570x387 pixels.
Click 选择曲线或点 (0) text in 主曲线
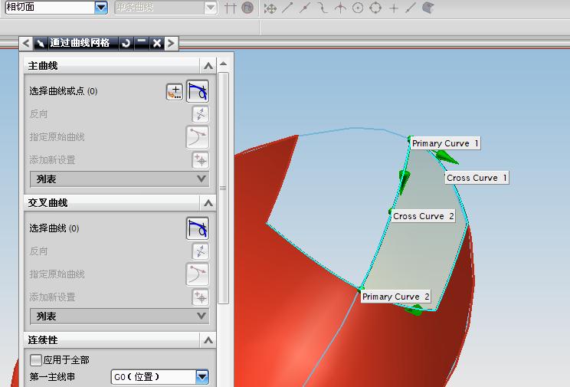[x=64, y=91]
